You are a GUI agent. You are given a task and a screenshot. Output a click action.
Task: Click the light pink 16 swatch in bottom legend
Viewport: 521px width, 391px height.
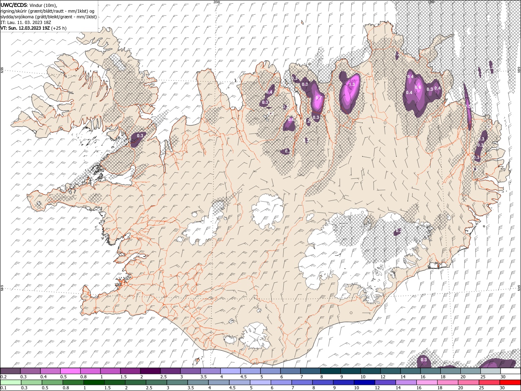point(427,382)
